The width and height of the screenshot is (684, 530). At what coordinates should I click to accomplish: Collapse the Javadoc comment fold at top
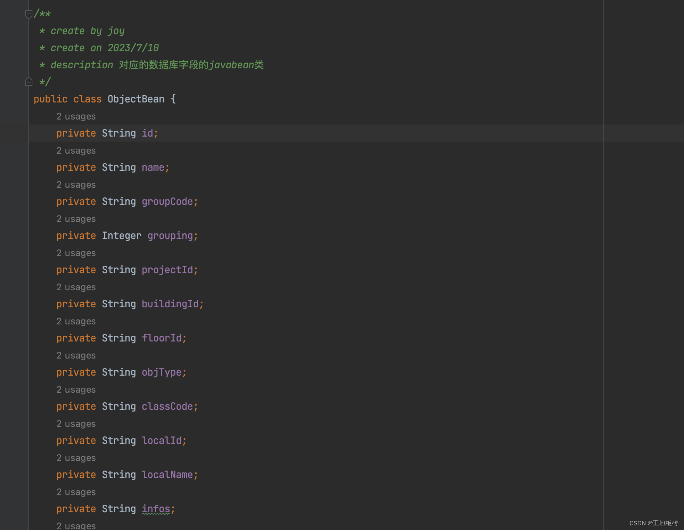[29, 14]
